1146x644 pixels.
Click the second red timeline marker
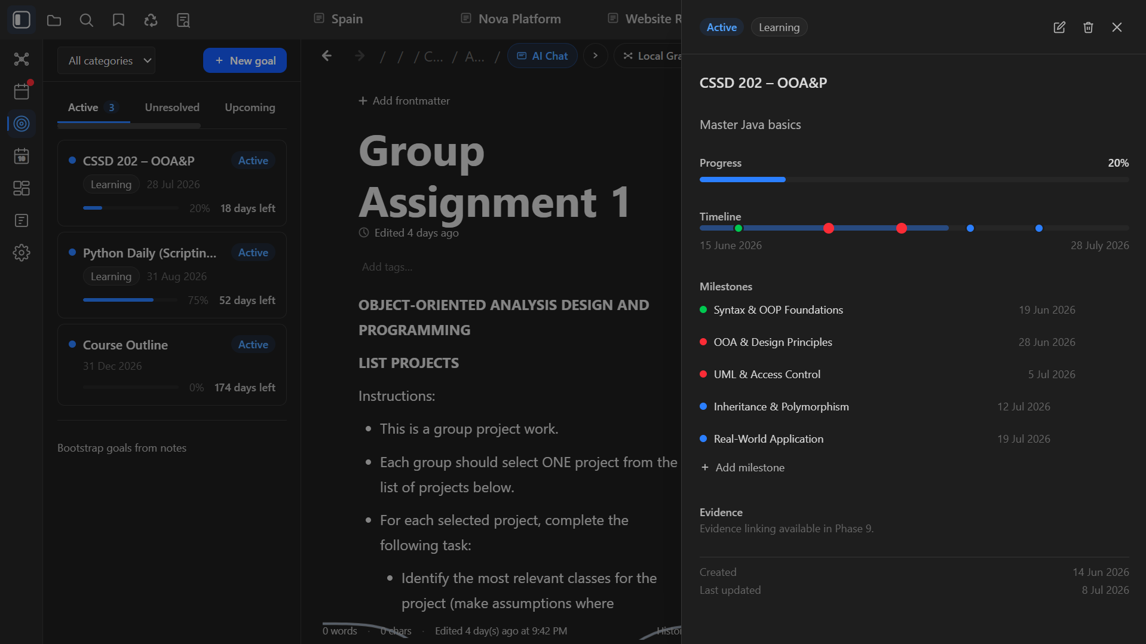pos(902,228)
